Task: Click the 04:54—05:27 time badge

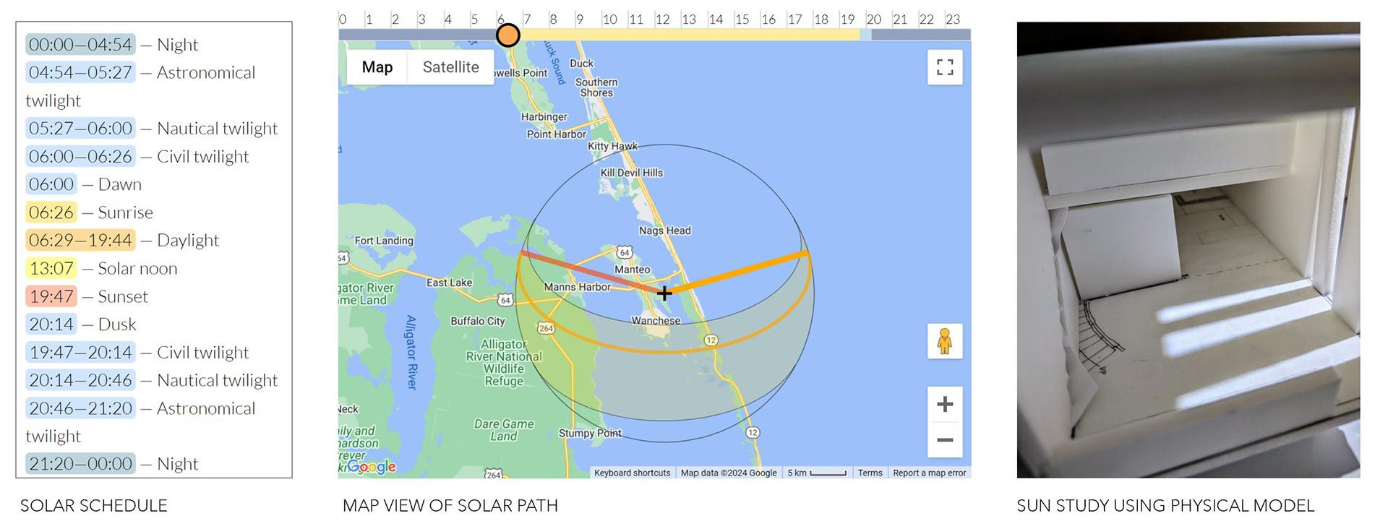Action: click(x=80, y=72)
